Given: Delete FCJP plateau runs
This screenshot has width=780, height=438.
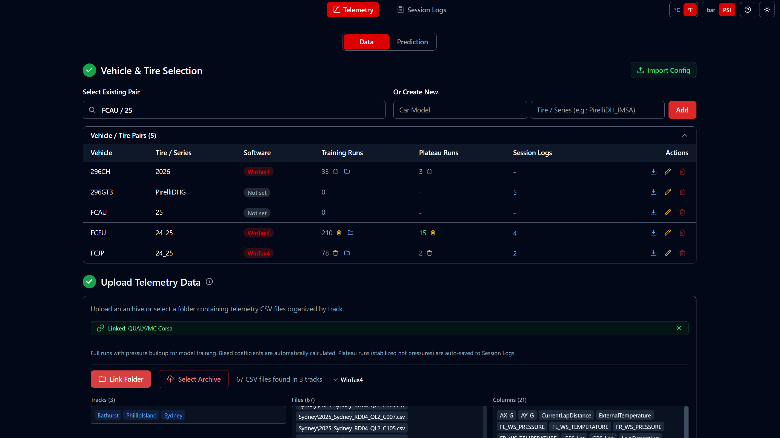Looking at the screenshot, I should (429, 253).
